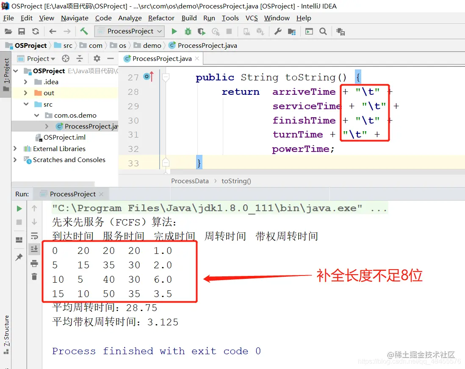Open the Build menu
Screen dimensions: 465x369
189,18
